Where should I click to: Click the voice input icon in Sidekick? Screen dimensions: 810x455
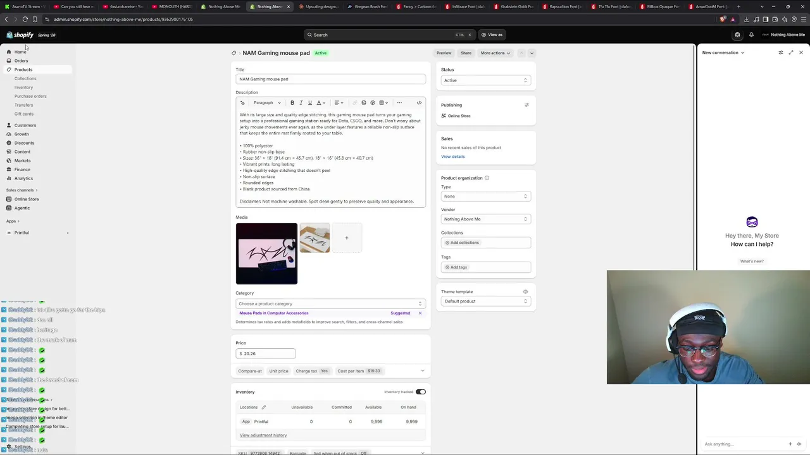[x=799, y=444]
